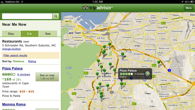Image resolution: width=195 pixels, height=110 pixels.
Task: Click the Pizza & Pasta cuisine text
Action: pos(11,96)
